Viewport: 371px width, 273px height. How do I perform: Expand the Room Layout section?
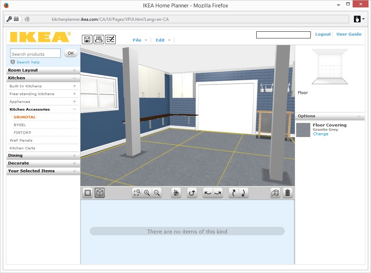(43, 70)
